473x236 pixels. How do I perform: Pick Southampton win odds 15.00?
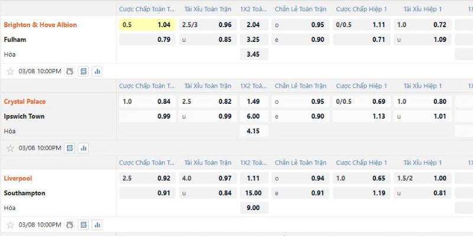254,193
